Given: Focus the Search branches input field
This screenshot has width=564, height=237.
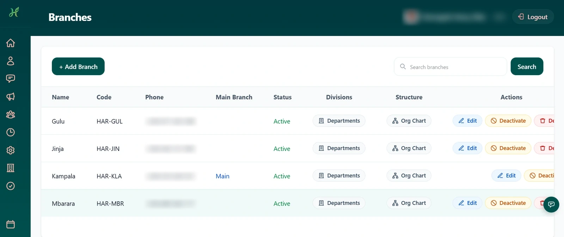Looking at the screenshot, I should [450, 67].
